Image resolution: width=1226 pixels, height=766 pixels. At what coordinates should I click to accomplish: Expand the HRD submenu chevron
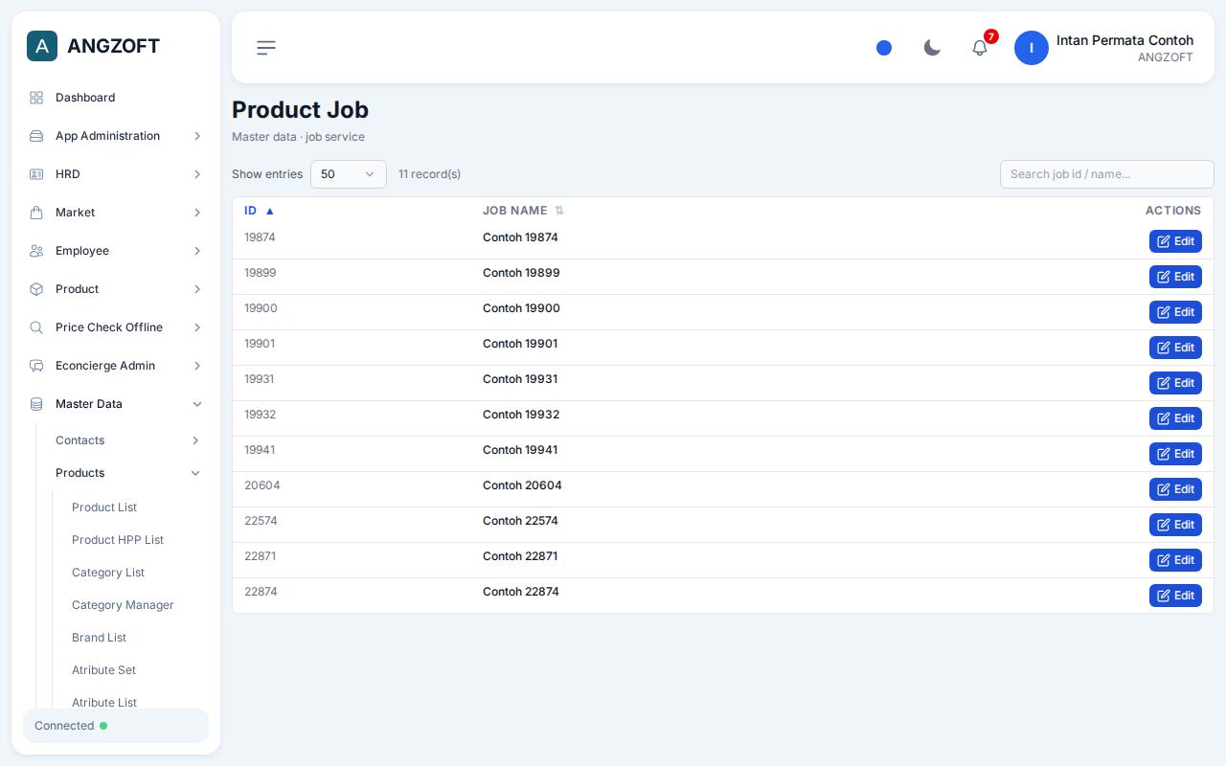(x=197, y=174)
